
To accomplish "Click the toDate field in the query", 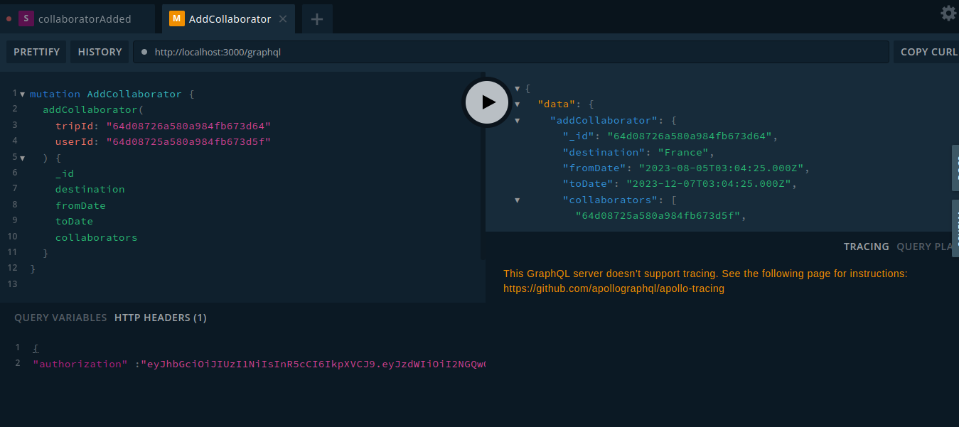I will point(75,221).
